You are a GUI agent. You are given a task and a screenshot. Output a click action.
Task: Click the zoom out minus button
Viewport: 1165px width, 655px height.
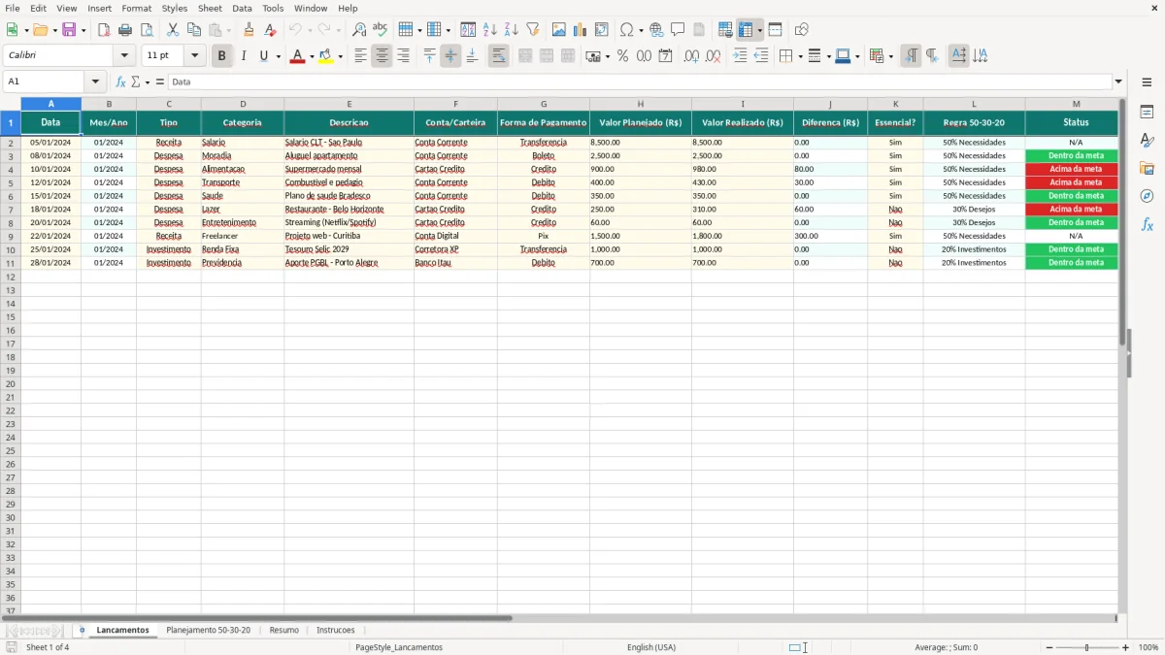click(1048, 647)
